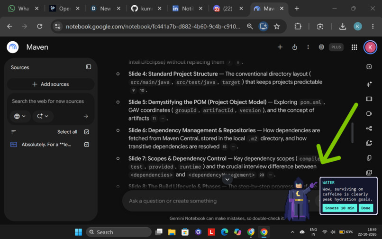The height and width of the screenshot is (239, 382).
Task: Expand the research mode dropdown
Action: (x=42, y=116)
